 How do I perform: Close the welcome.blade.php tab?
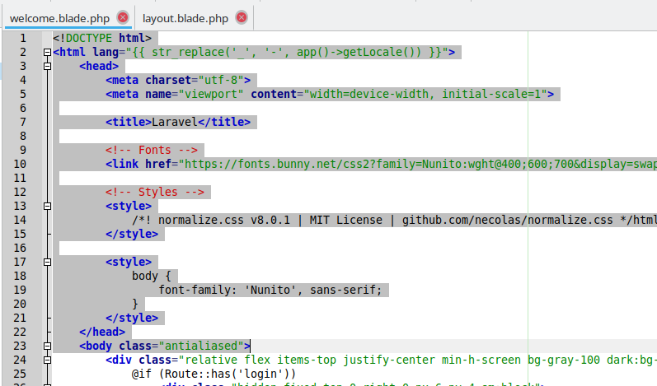click(x=123, y=17)
